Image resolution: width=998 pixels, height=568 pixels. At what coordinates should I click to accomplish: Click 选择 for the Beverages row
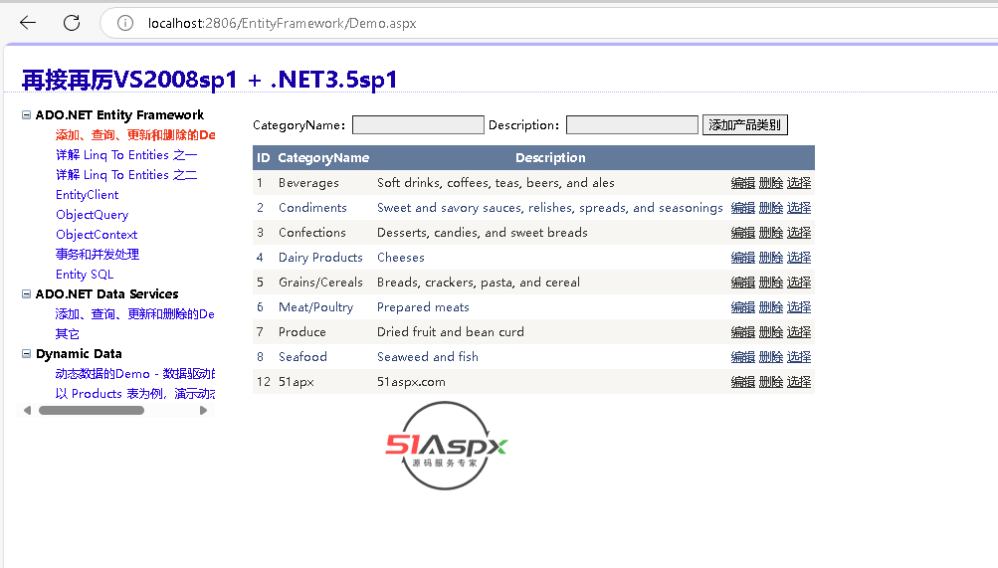tap(799, 183)
